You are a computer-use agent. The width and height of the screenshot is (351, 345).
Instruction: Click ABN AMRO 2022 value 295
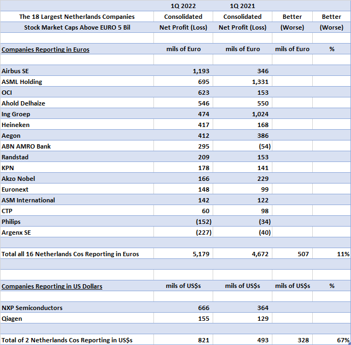[x=203, y=146]
